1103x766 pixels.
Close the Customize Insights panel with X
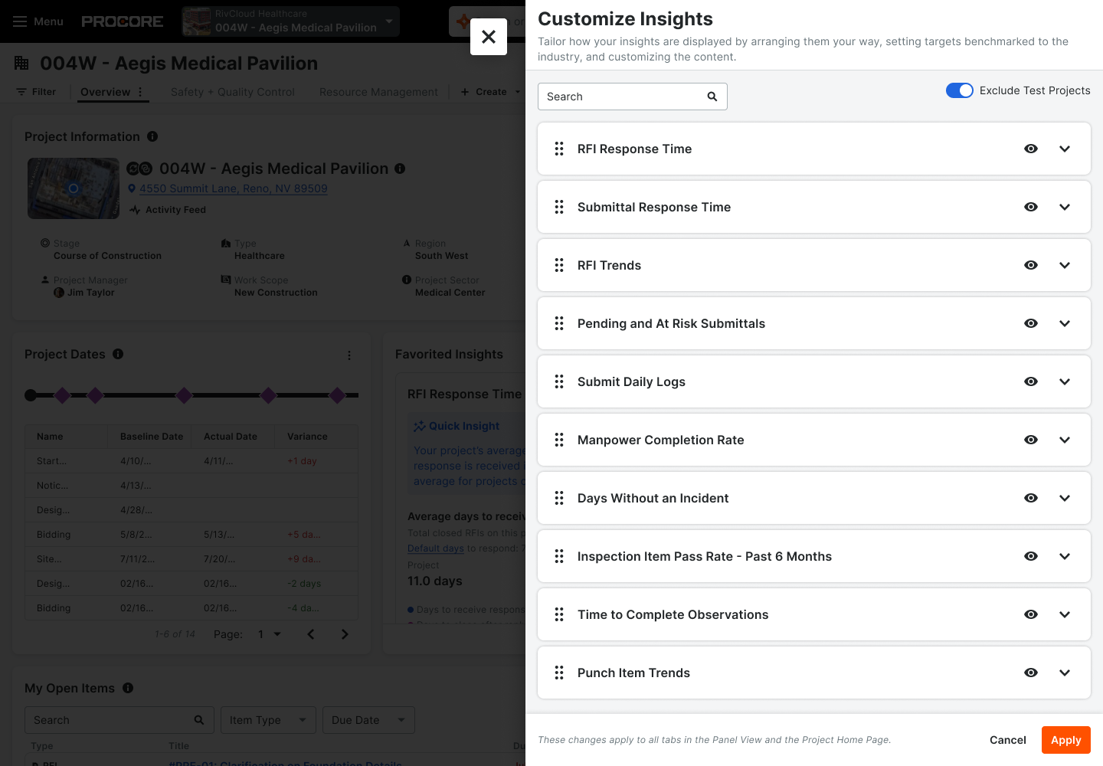(x=489, y=37)
